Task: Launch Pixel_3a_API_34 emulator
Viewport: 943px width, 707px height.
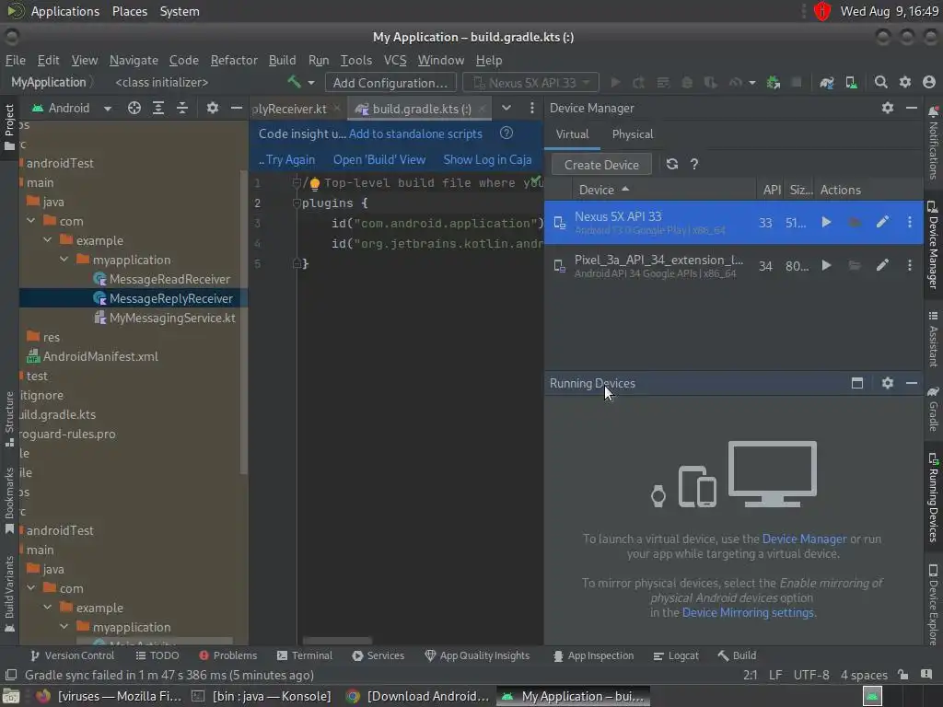Action: [826, 265]
